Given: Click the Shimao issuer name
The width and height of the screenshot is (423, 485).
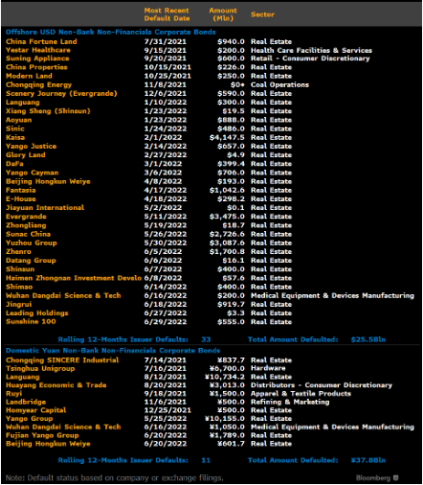Looking at the screenshot, I should pyautogui.click(x=19, y=287).
